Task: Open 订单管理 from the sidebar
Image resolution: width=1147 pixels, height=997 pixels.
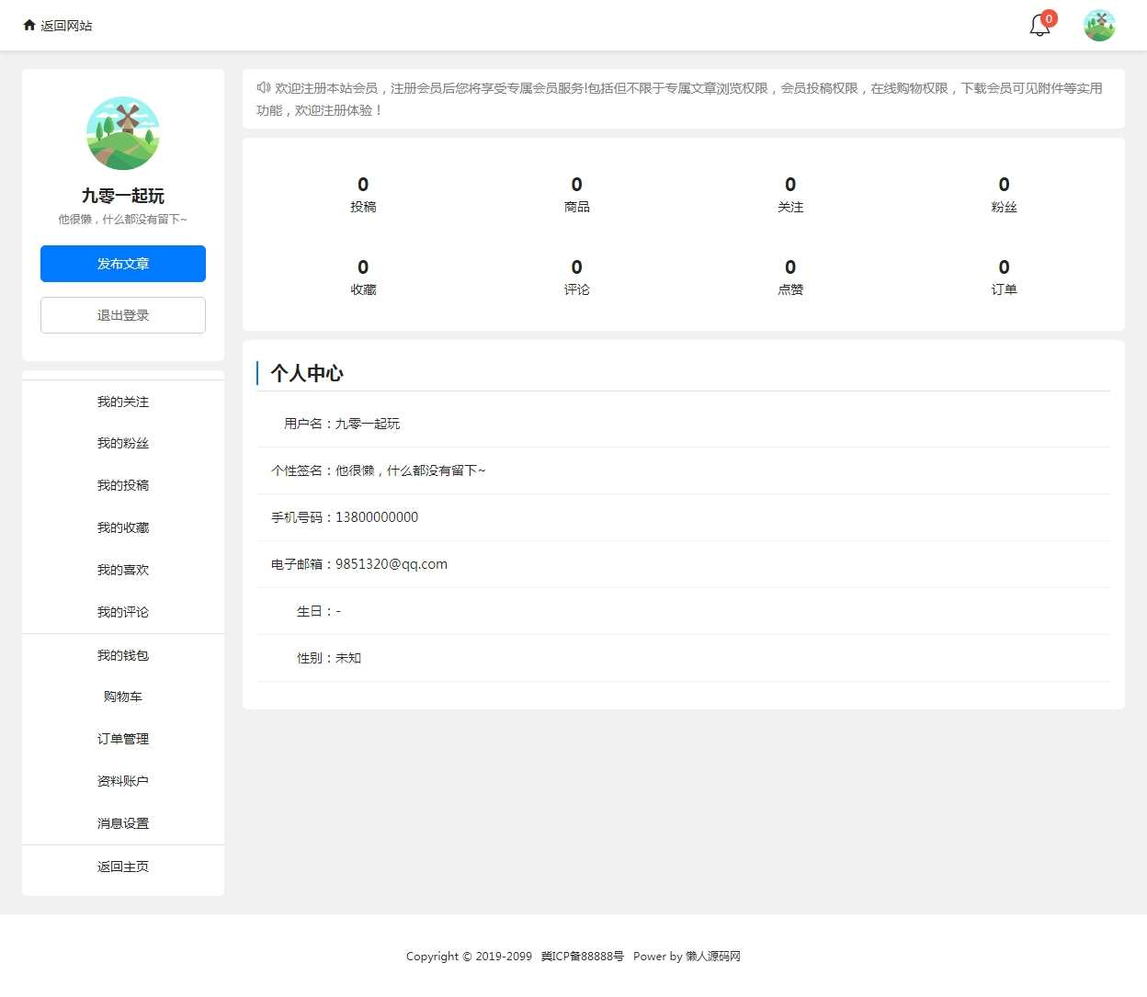Action: point(122,738)
